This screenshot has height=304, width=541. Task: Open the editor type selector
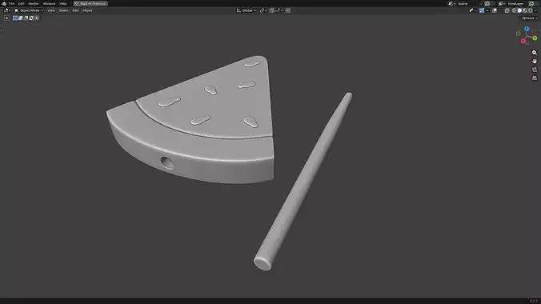tap(7, 10)
